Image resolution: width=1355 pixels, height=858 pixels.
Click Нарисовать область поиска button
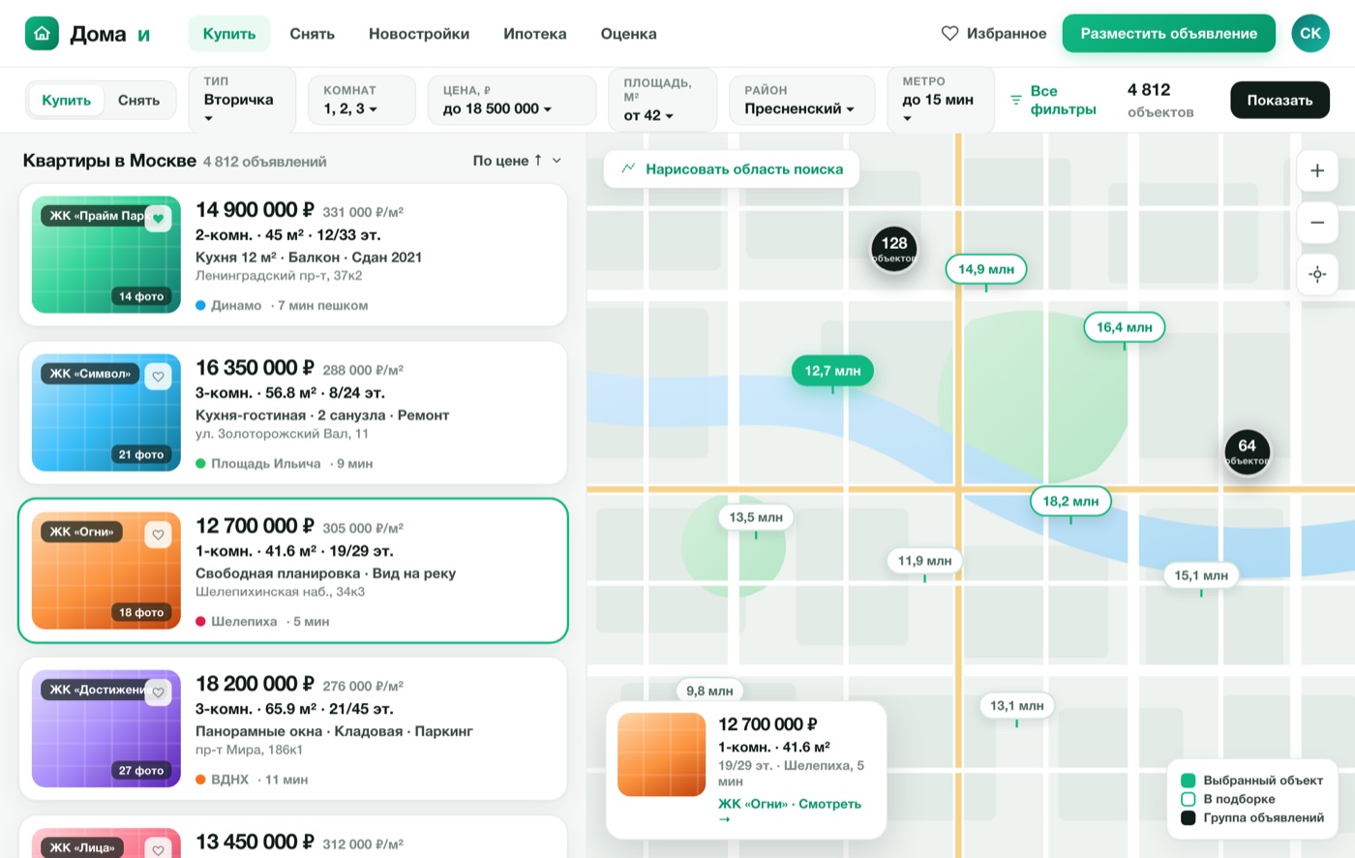pyautogui.click(x=732, y=169)
